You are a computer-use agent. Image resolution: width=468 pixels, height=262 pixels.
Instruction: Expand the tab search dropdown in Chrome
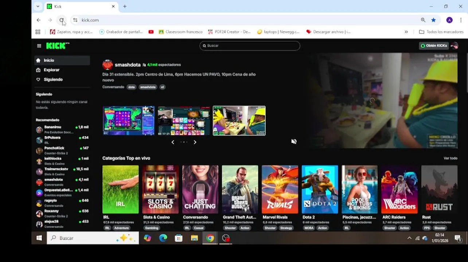(x=38, y=7)
